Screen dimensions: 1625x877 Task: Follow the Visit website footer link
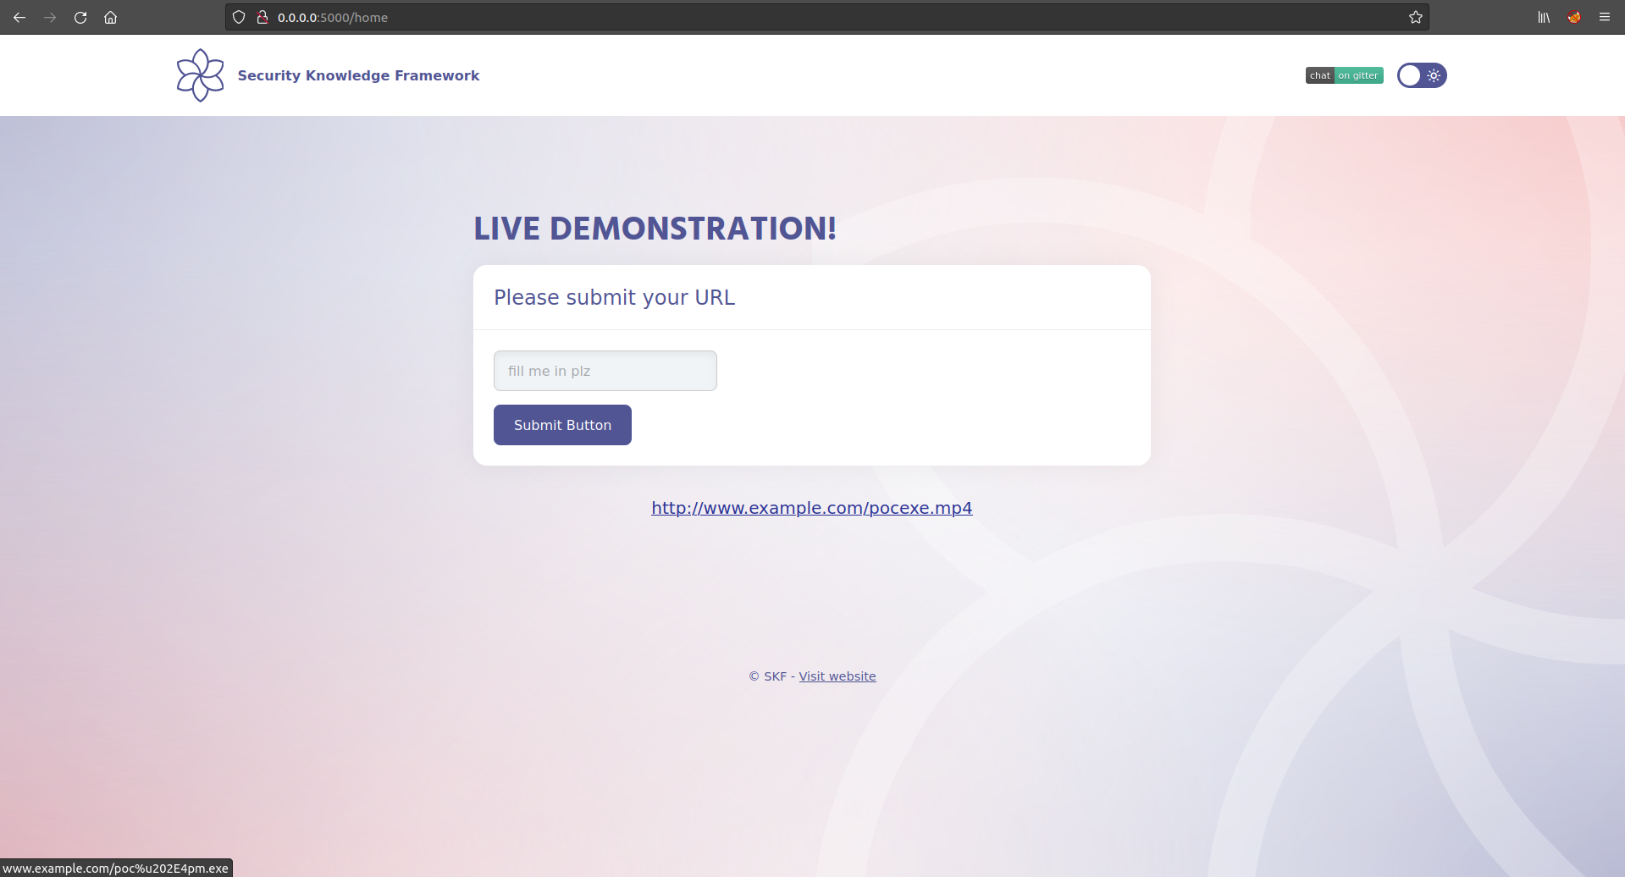tap(837, 676)
